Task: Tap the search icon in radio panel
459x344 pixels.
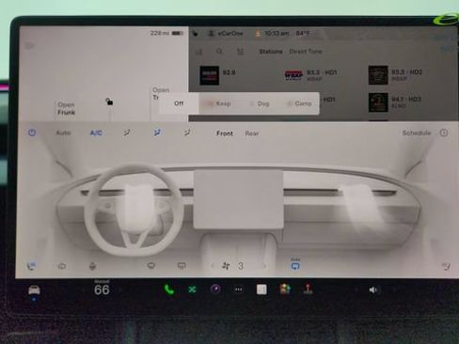Action: [x=219, y=51]
